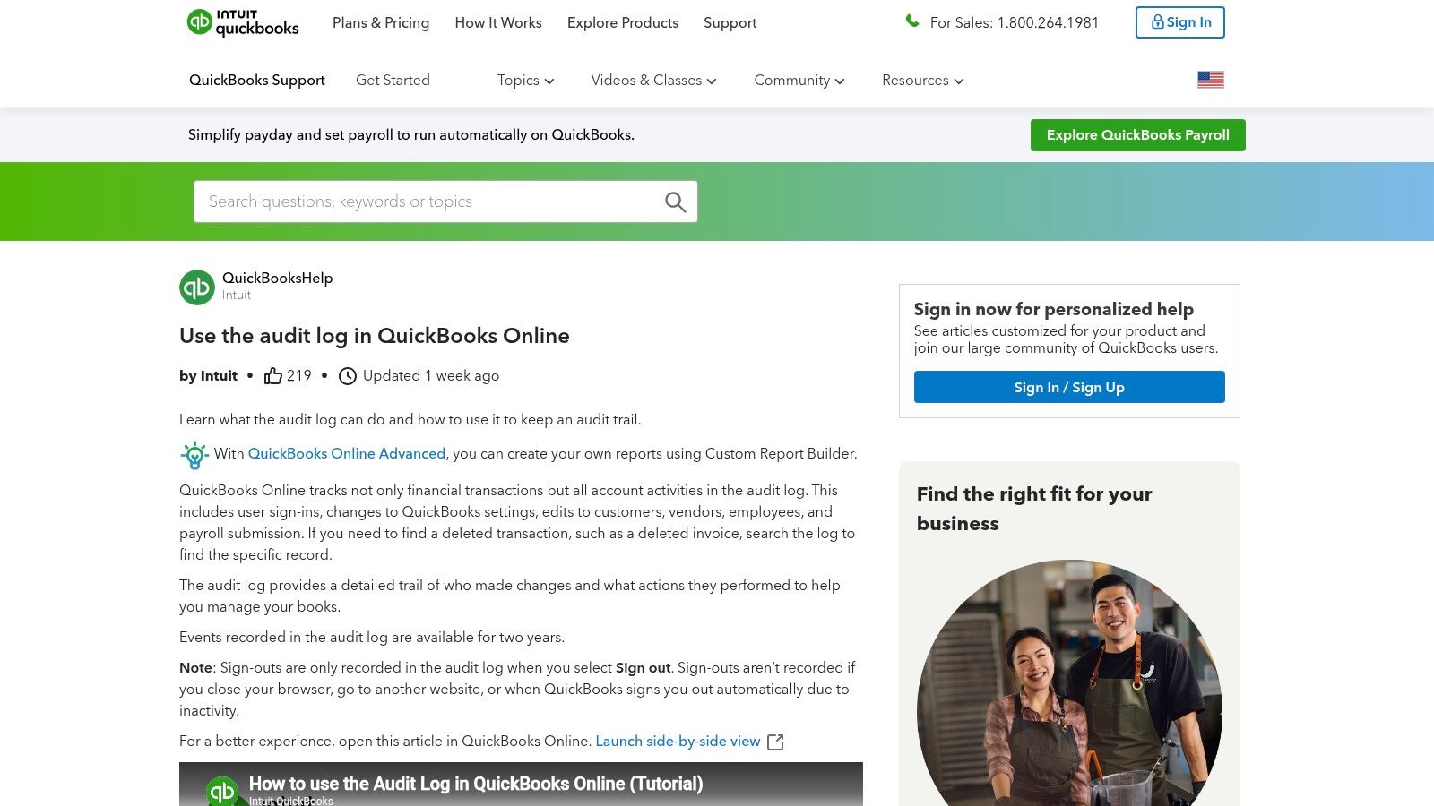Viewport: 1434px width, 806px height.
Task: Click the article title Use the audit log
Action: click(x=375, y=336)
